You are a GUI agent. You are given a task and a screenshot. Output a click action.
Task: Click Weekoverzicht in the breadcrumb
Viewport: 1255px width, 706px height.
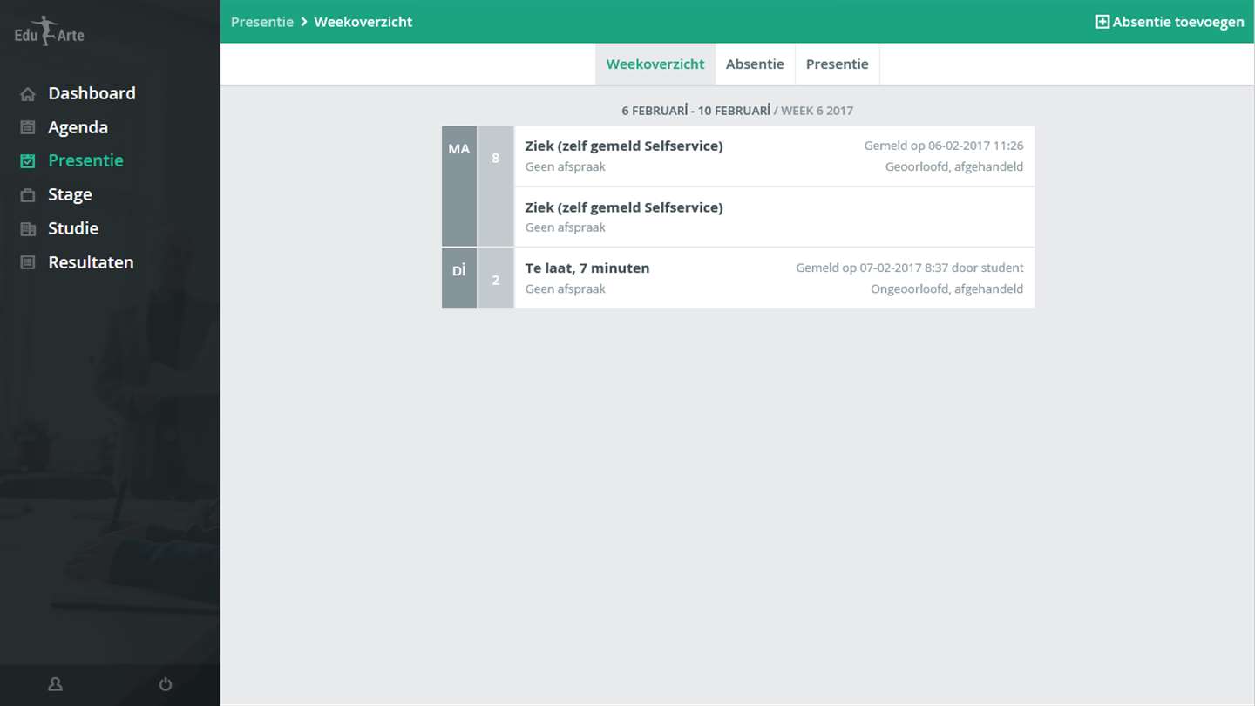click(363, 22)
